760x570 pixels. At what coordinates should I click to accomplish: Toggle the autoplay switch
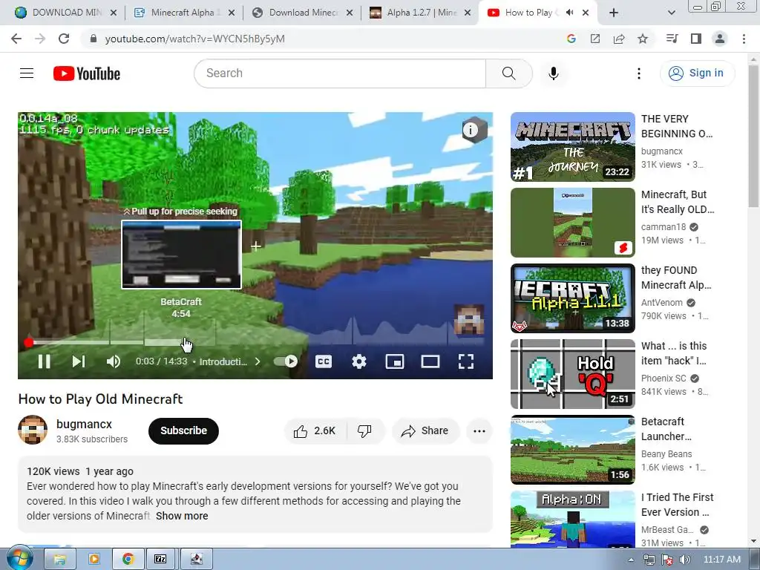(286, 361)
